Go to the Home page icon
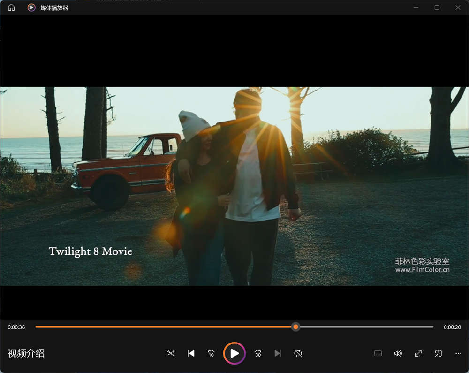 (11, 8)
